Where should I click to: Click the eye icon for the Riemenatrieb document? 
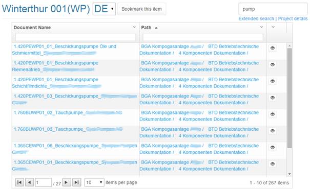point(273,65)
